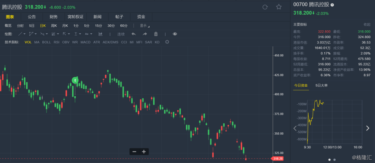Viewport: 375px width, 163px height.
Task: Add stock to favorites with star
Action: coord(279,7)
